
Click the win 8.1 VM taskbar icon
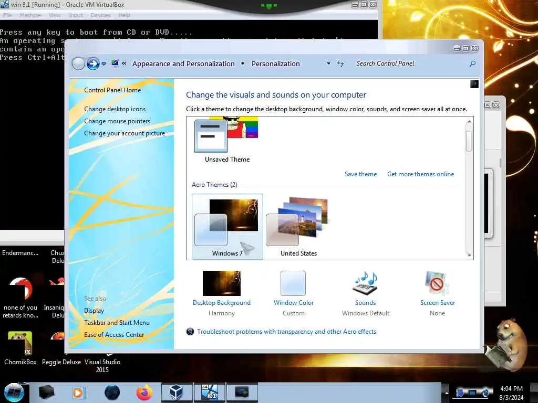point(210,393)
